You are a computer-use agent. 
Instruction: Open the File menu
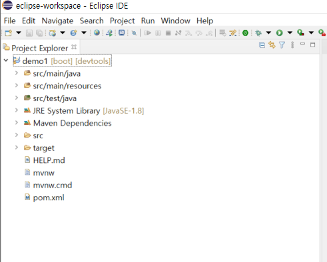pos(10,21)
